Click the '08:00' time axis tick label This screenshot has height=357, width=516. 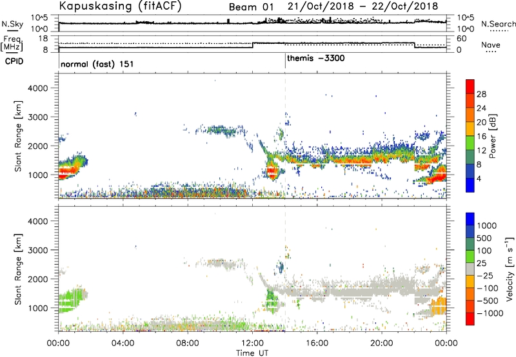188,343
